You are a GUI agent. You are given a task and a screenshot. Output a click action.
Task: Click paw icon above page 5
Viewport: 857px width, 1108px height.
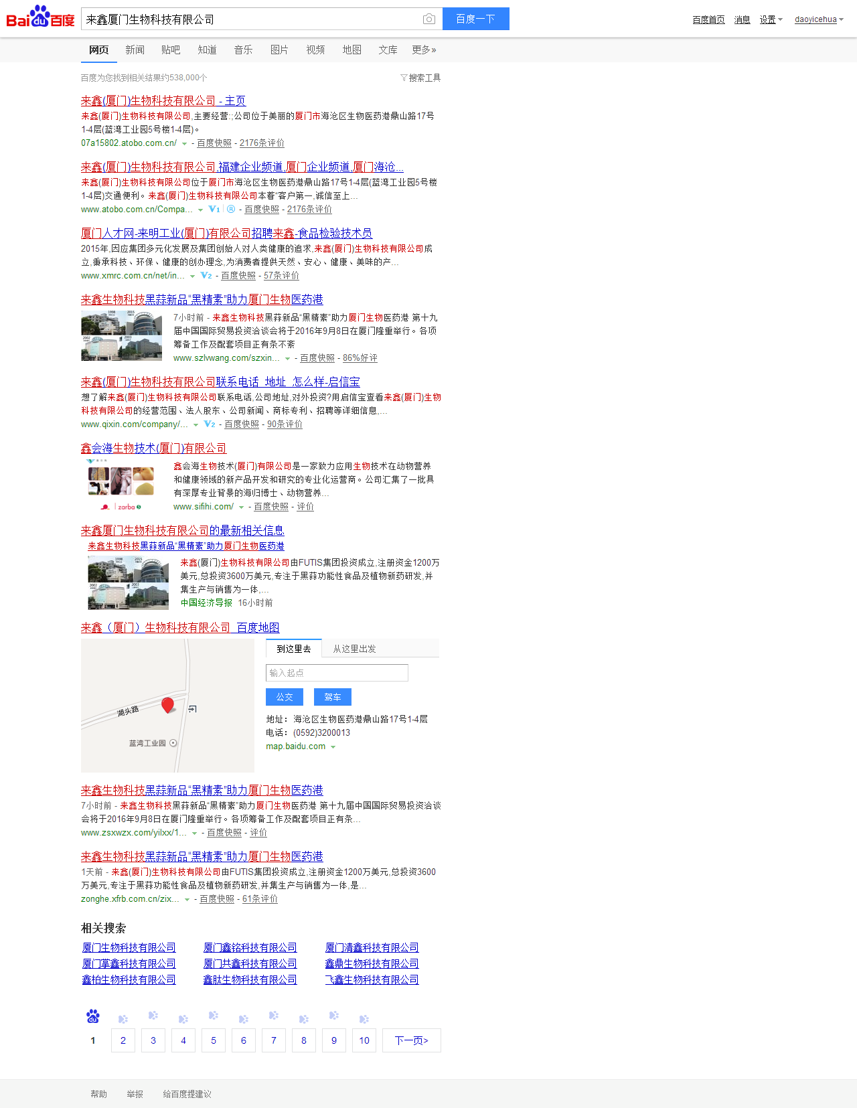tap(214, 1016)
